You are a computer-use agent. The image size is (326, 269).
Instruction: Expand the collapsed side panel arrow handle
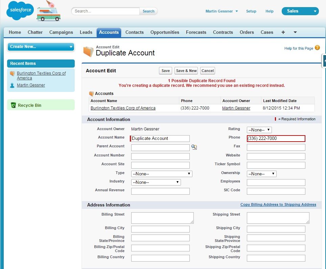pyautogui.click(x=324, y=61)
